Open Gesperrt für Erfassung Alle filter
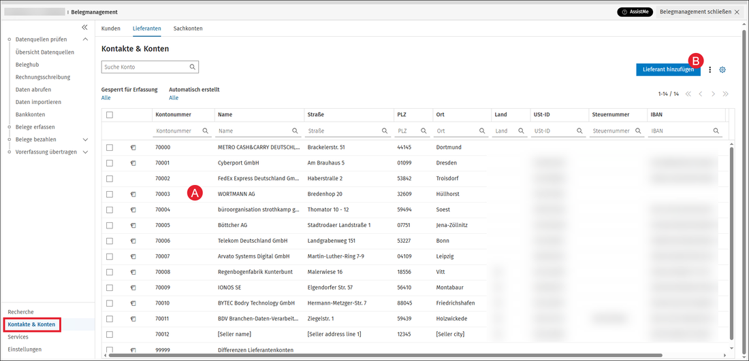The height and width of the screenshot is (361, 749). (x=106, y=98)
